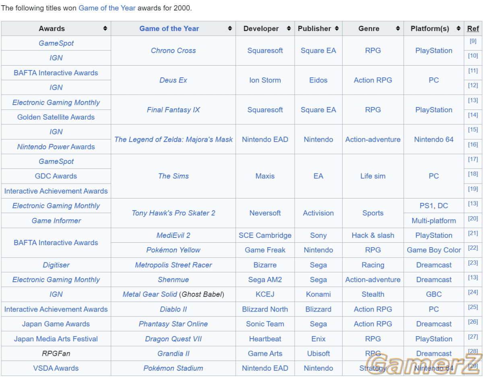Open SCE Cambridge developer link
This screenshot has width=483, height=378.
pyautogui.click(x=265, y=235)
